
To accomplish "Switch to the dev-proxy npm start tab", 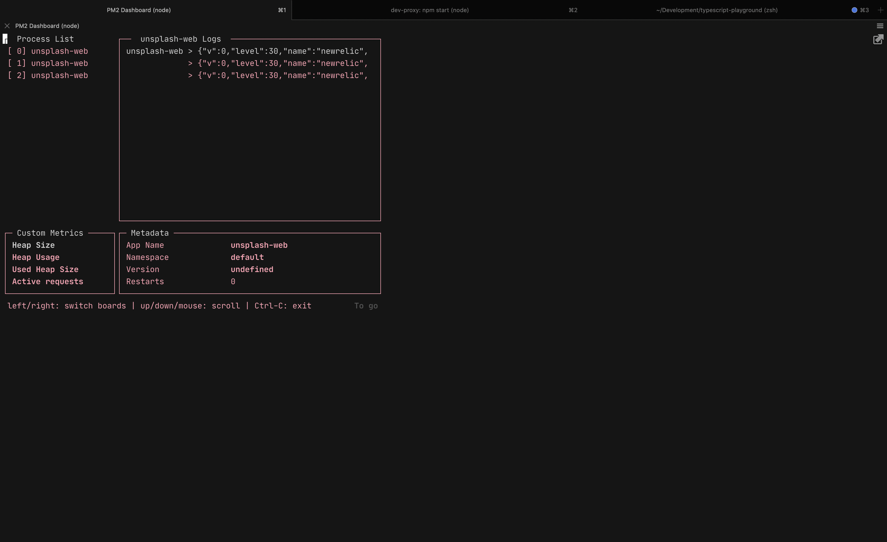I will tap(430, 10).
